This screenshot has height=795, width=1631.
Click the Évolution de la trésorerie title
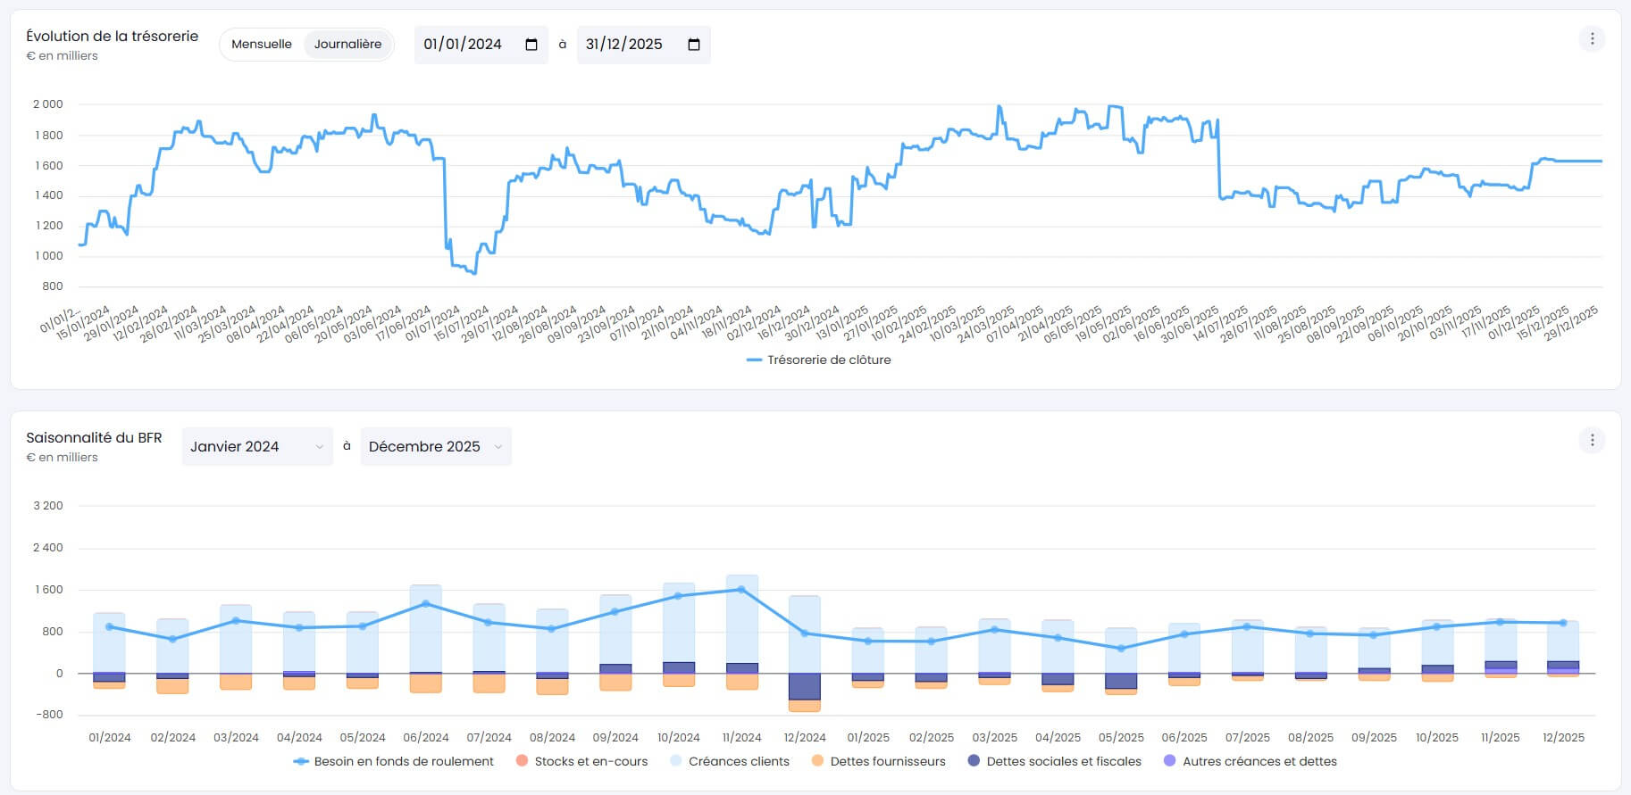tap(112, 37)
